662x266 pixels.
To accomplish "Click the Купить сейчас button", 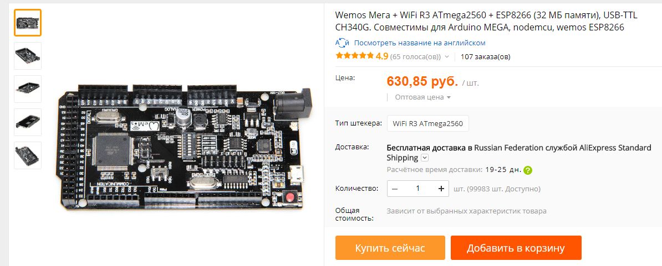I will [x=390, y=248].
